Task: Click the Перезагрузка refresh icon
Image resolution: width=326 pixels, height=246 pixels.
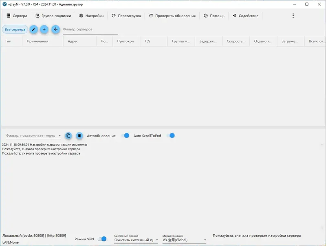Action: 114,16
